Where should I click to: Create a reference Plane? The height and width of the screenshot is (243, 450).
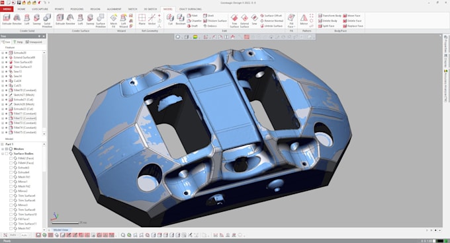click(142, 20)
